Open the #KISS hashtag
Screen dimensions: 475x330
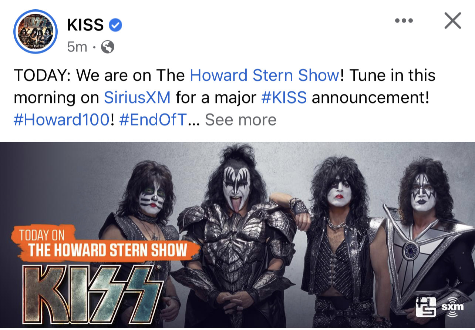tap(284, 98)
